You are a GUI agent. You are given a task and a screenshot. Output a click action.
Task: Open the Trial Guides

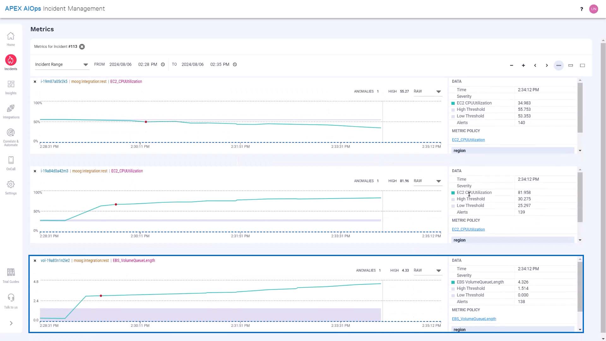pos(11,276)
